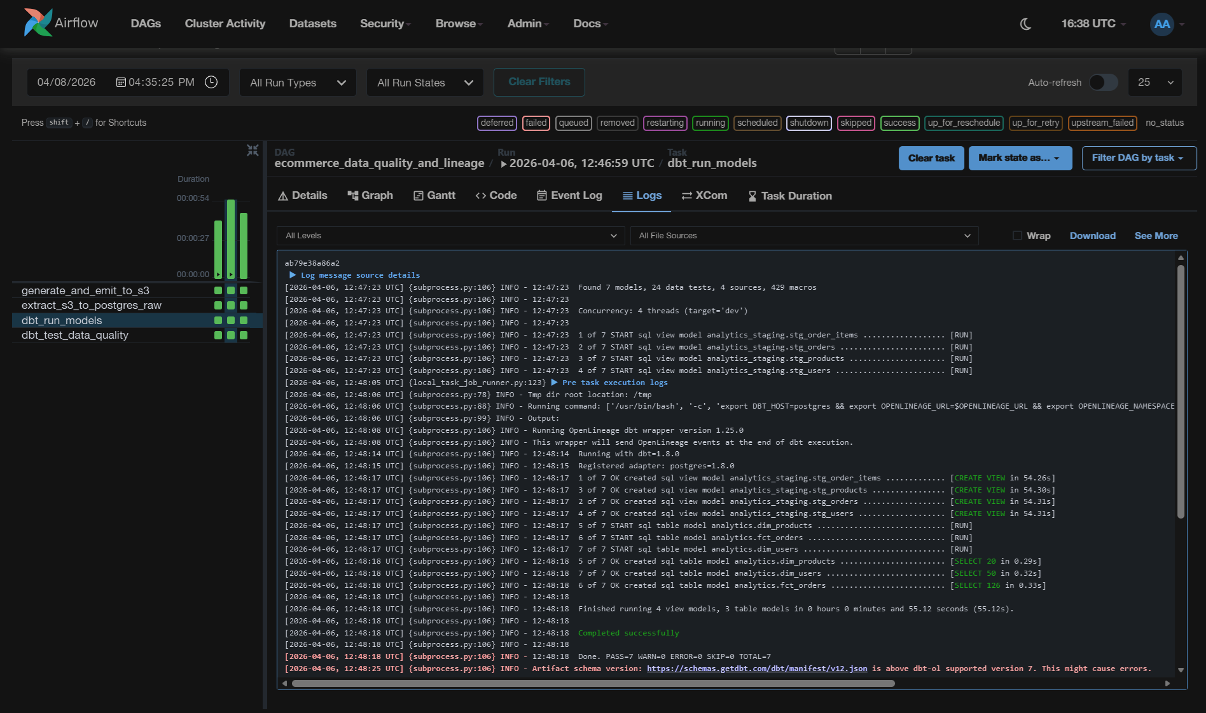Expand Pre task execution logs

609,383
